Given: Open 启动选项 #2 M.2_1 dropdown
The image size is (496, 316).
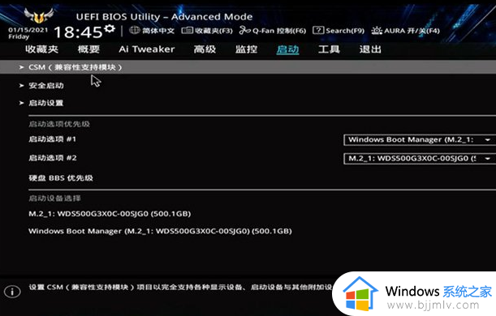Looking at the screenshot, I should [419, 158].
